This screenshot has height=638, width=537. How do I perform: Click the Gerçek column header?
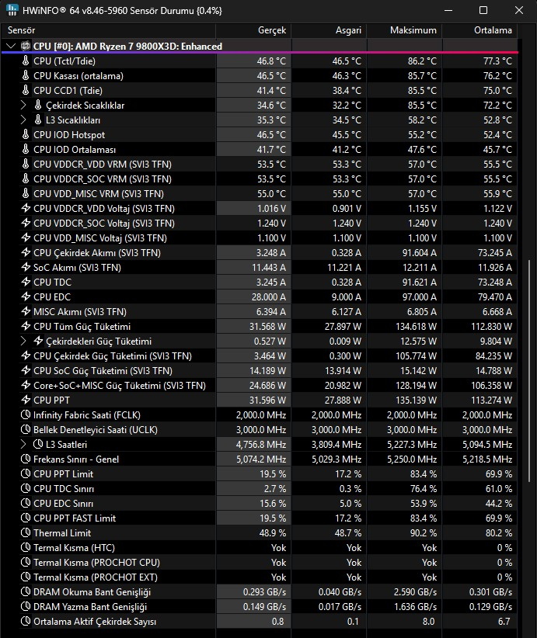253,30
